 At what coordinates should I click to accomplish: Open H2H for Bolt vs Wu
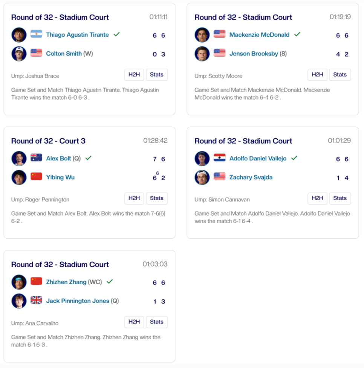pos(134,198)
